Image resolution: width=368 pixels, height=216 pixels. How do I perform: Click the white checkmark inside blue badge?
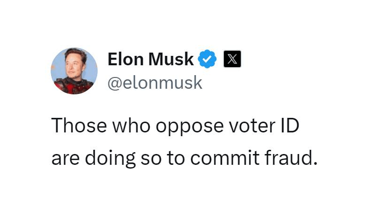click(207, 60)
